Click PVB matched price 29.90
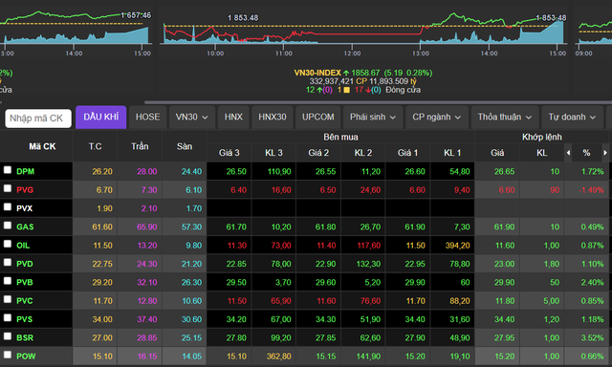Viewport: 612px width, 367px height. point(504,282)
